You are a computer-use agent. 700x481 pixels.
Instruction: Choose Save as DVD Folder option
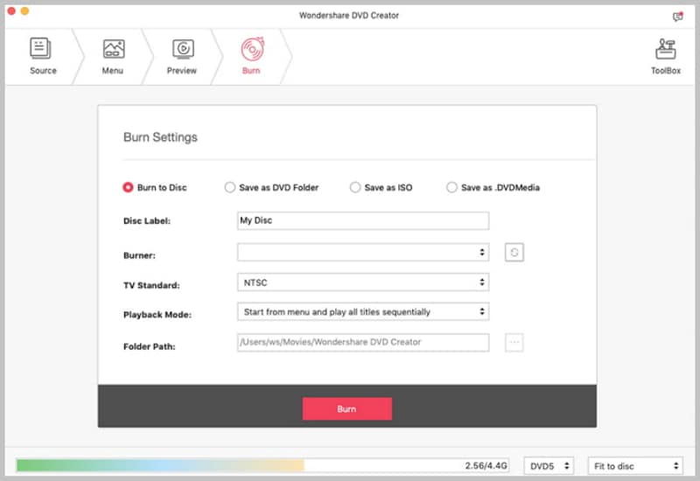click(271, 187)
